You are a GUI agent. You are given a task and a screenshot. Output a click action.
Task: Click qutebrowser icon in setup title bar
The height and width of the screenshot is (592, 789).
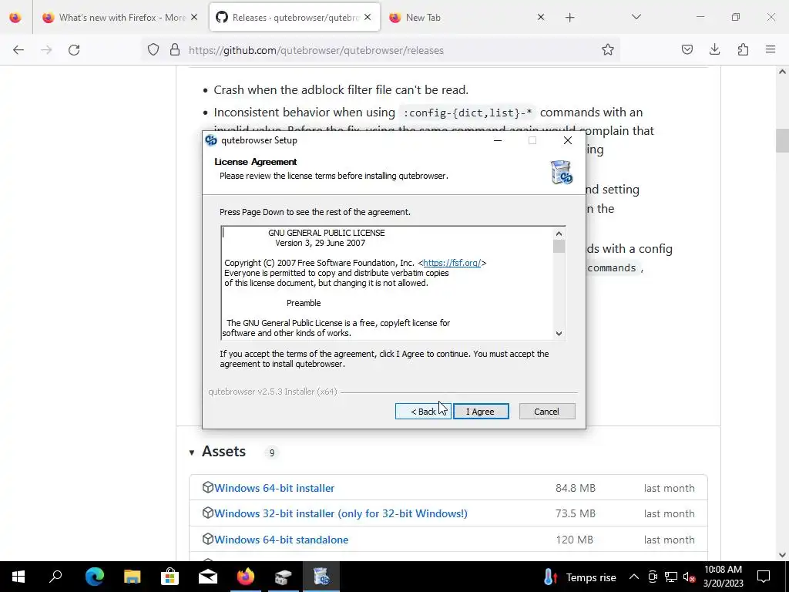click(x=211, y=140)
